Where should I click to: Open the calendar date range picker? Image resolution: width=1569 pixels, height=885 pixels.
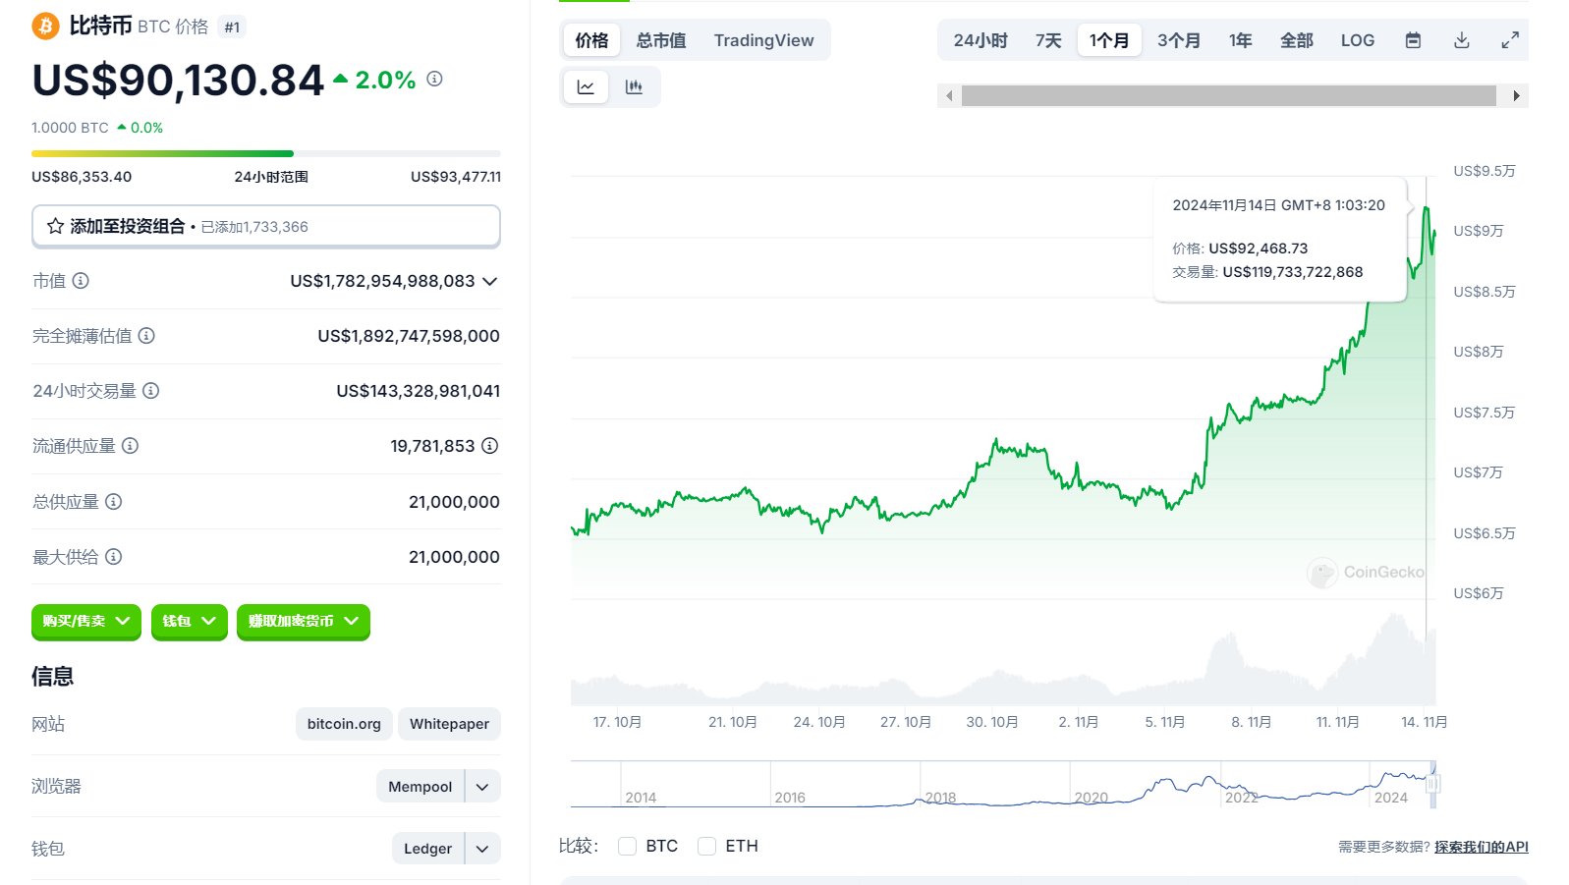coord(1413,40)
